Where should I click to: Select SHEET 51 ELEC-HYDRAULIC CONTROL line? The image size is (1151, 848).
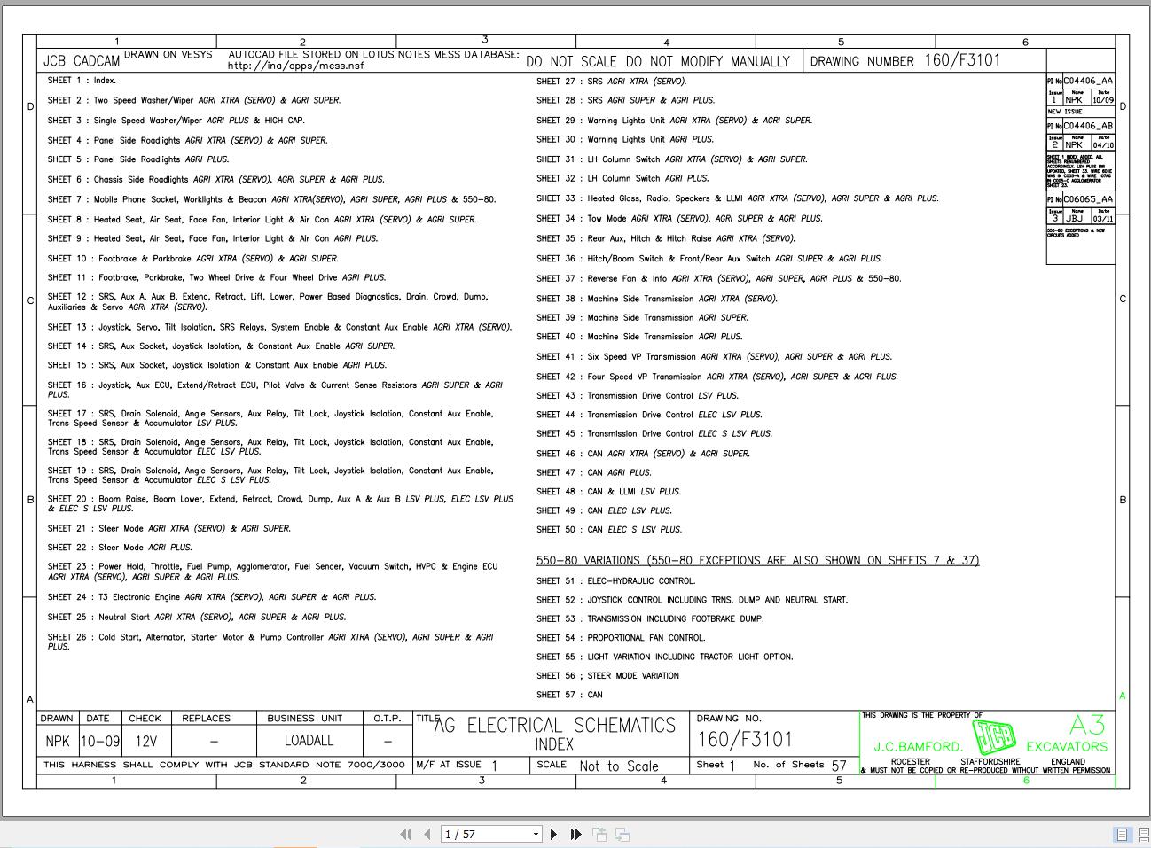(x=616, y=581)
